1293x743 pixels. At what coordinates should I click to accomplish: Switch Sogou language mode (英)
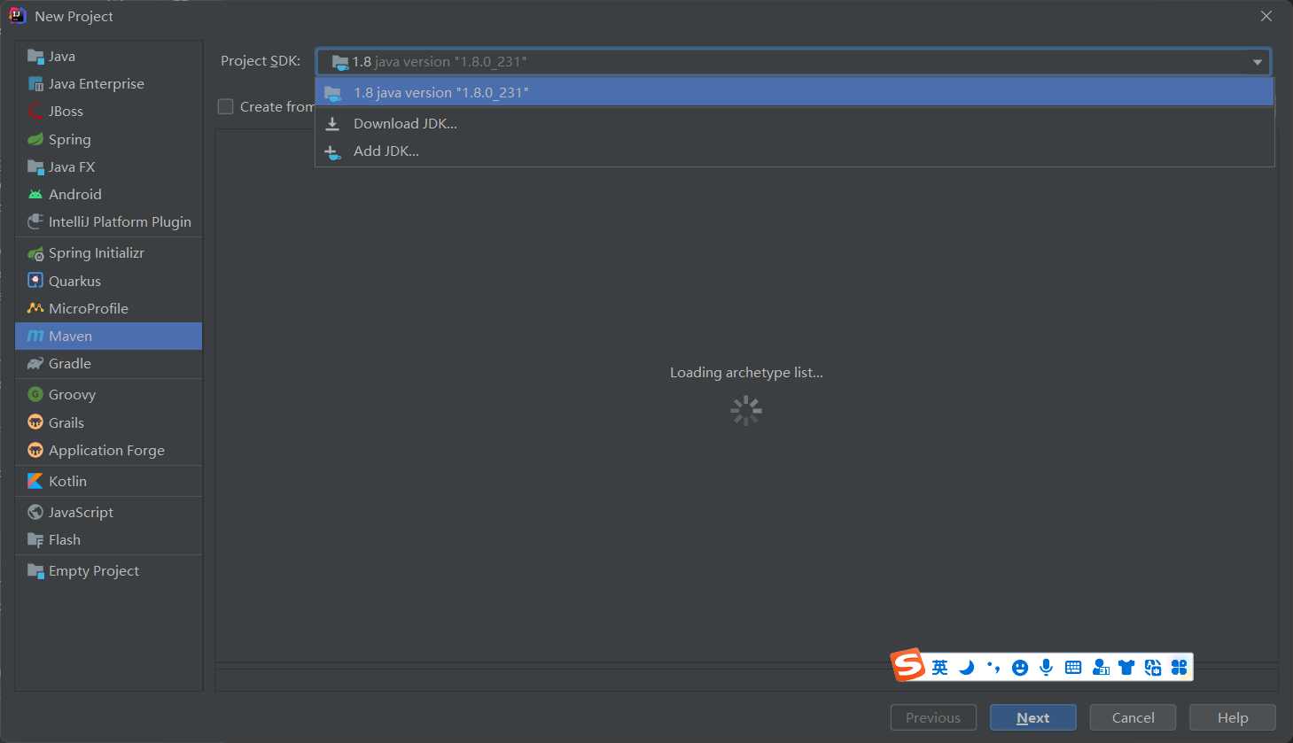point(939,668)
